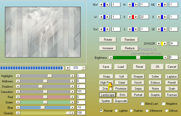The width and height of the screenshot is (181, 116).
Task: Click Highlights slider left arrow
Action: point(18,76)
